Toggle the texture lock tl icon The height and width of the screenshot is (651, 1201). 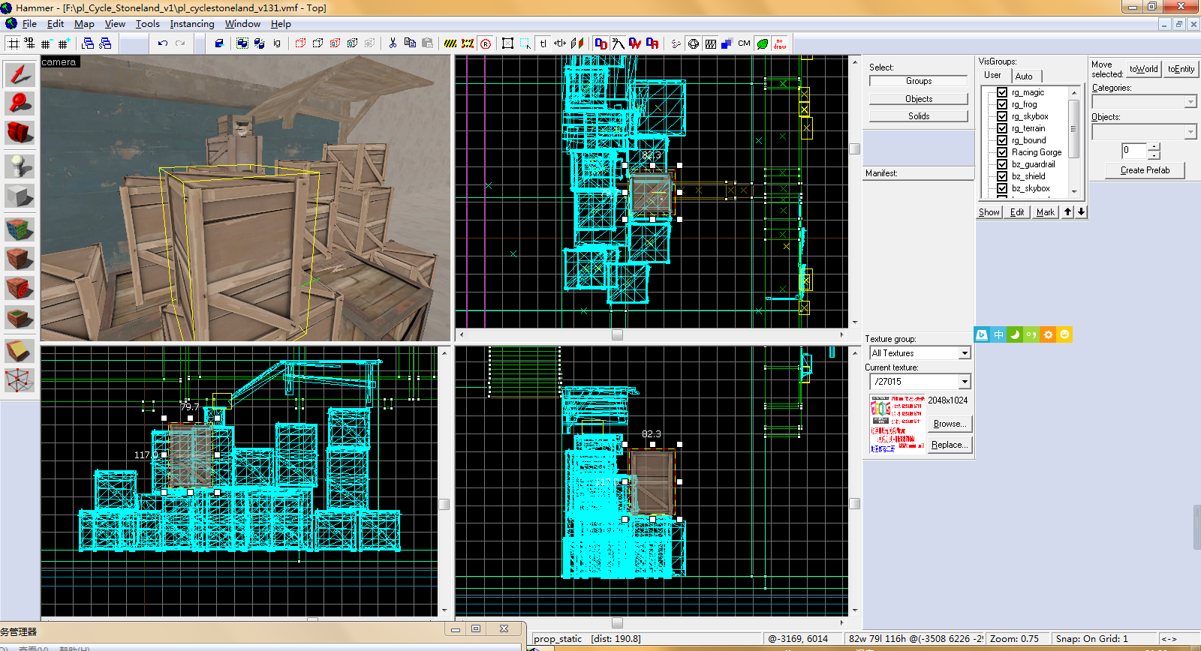tap(543, 43)
